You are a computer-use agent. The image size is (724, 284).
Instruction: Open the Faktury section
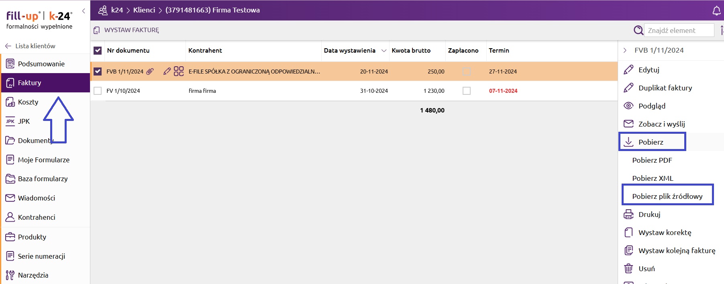tap(45, 83)
